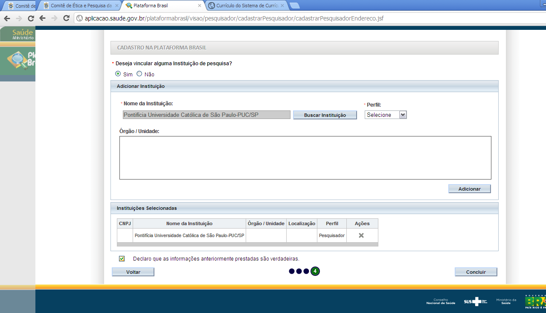Click the Perfil column header
546x313 pixels.
[x=332, y=223]
